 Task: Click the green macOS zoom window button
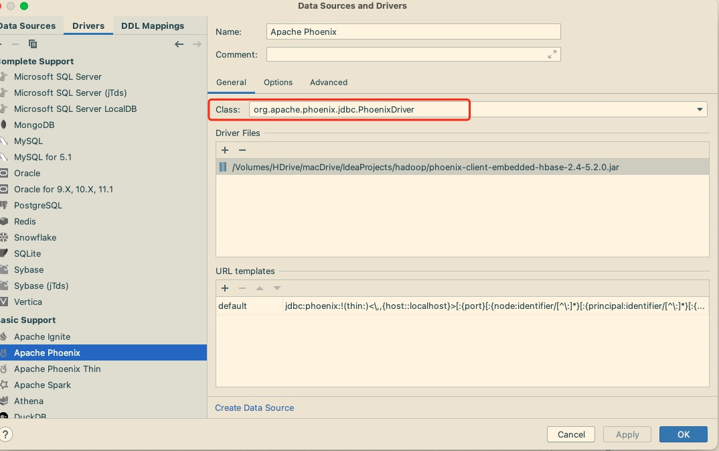click(x=24, y=6)
